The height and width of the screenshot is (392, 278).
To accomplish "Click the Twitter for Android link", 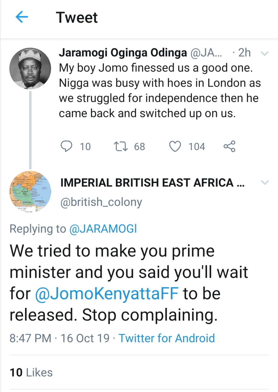I will click(x=167, y=338).
